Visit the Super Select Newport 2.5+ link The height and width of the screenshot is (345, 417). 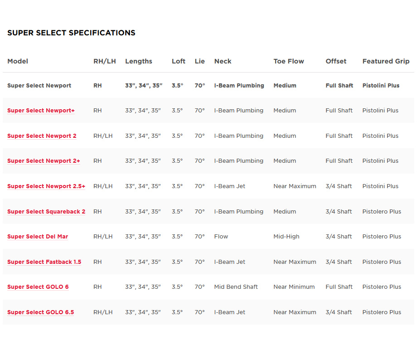pos(46,186)
